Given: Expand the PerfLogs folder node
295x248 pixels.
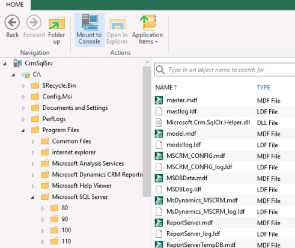Looking at the screenshot, I should click(x=23, y=119).
